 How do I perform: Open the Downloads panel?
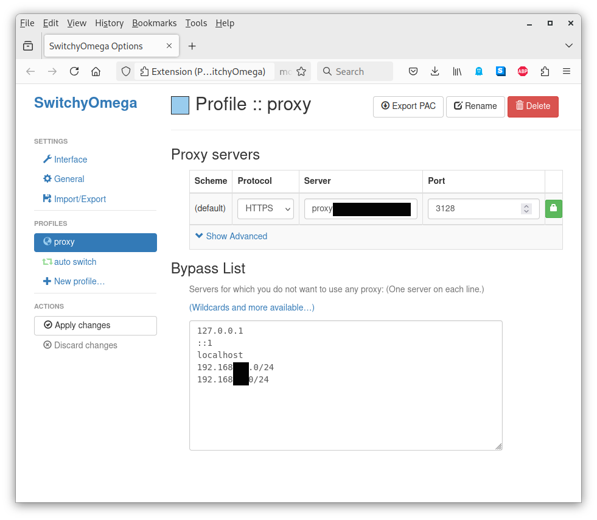tap(435, 71)
